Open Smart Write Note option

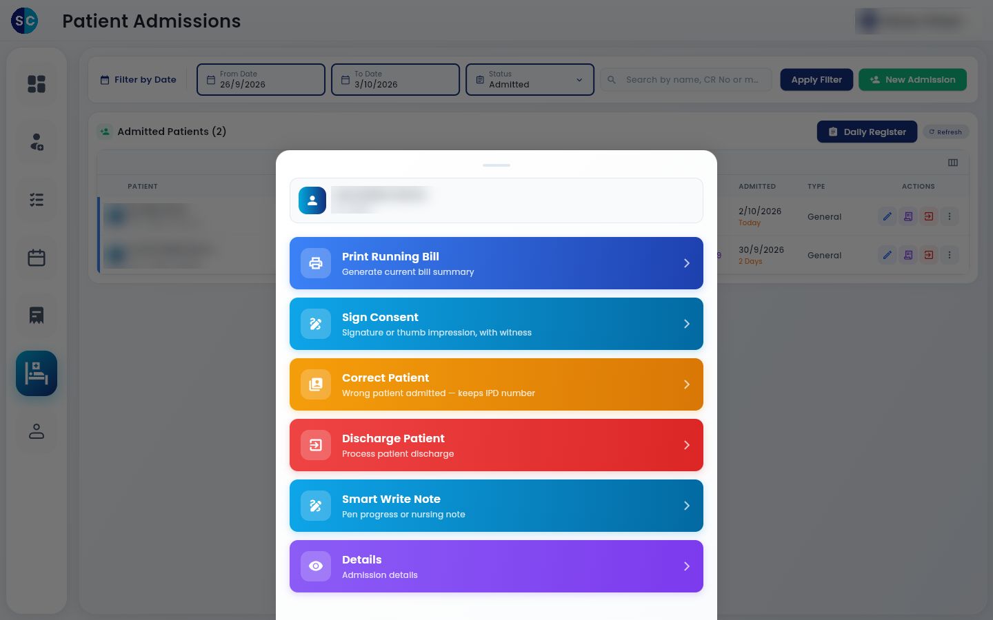[496, 506]
